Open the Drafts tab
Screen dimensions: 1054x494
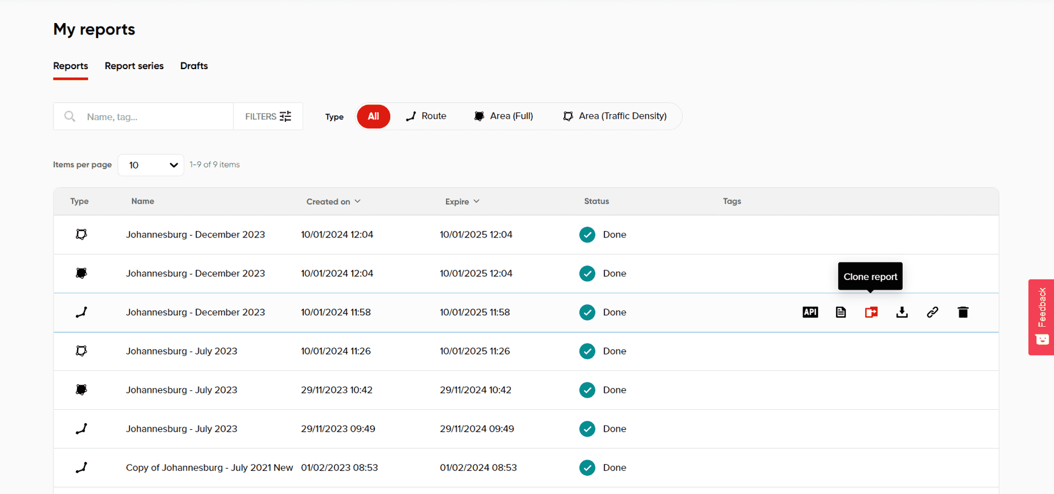[194, 66]
